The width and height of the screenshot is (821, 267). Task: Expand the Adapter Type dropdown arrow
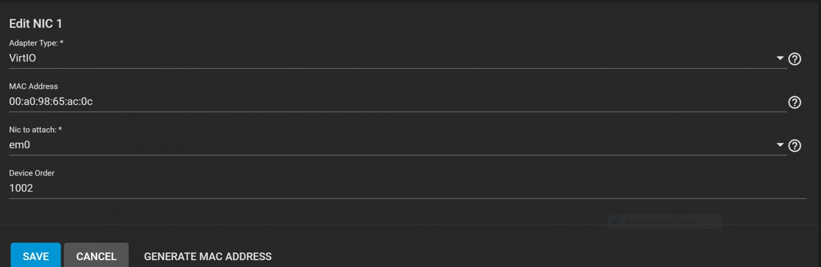coord(780,58)
